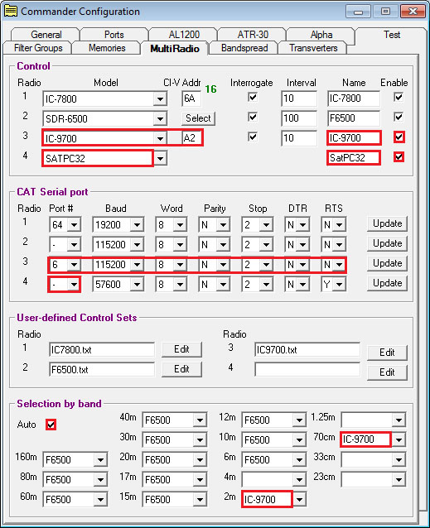This screenshot has height=528, width=430.
Task: Open the 70cm band dropdown showing IC-9700
Action: point(399,439)
